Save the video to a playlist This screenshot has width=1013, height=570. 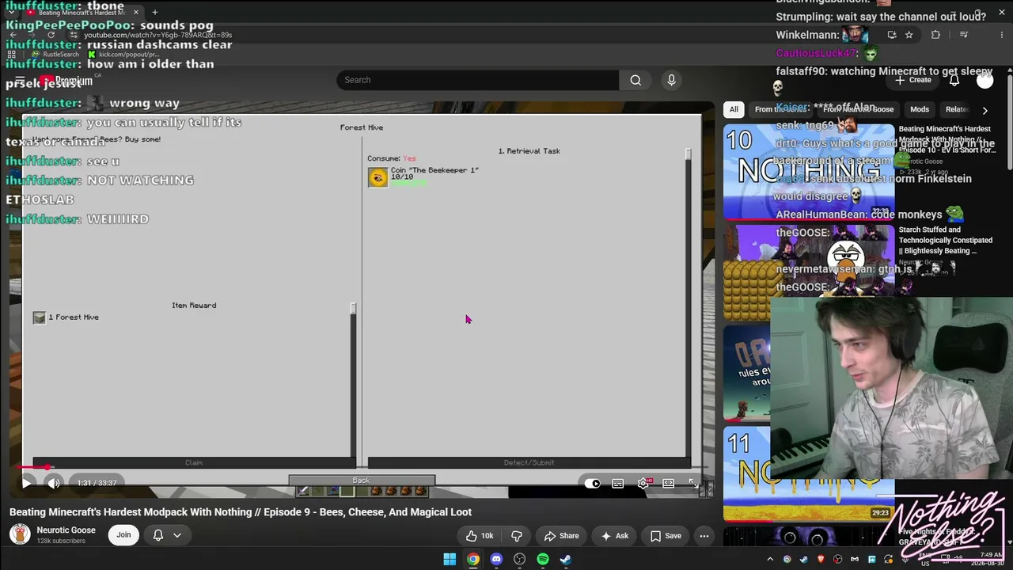click(665, 536)
